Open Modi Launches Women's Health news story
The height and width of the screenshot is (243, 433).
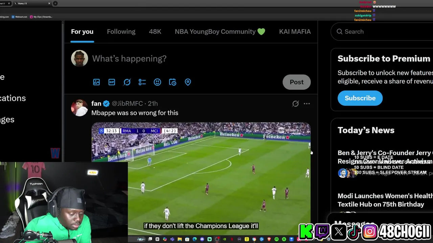385,200
